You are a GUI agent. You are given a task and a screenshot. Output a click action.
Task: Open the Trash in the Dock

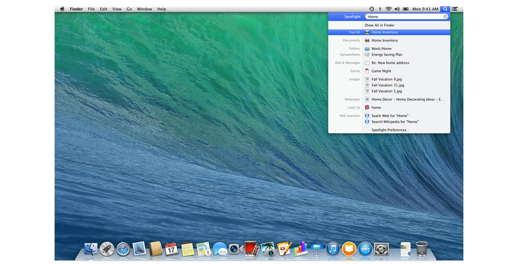coord(421,249)
